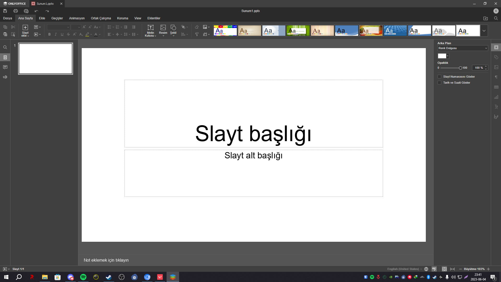Open the comments panel in the left sidebar
Image resolution: width=501 pixels, height=282 pixels.
[5, 67]
